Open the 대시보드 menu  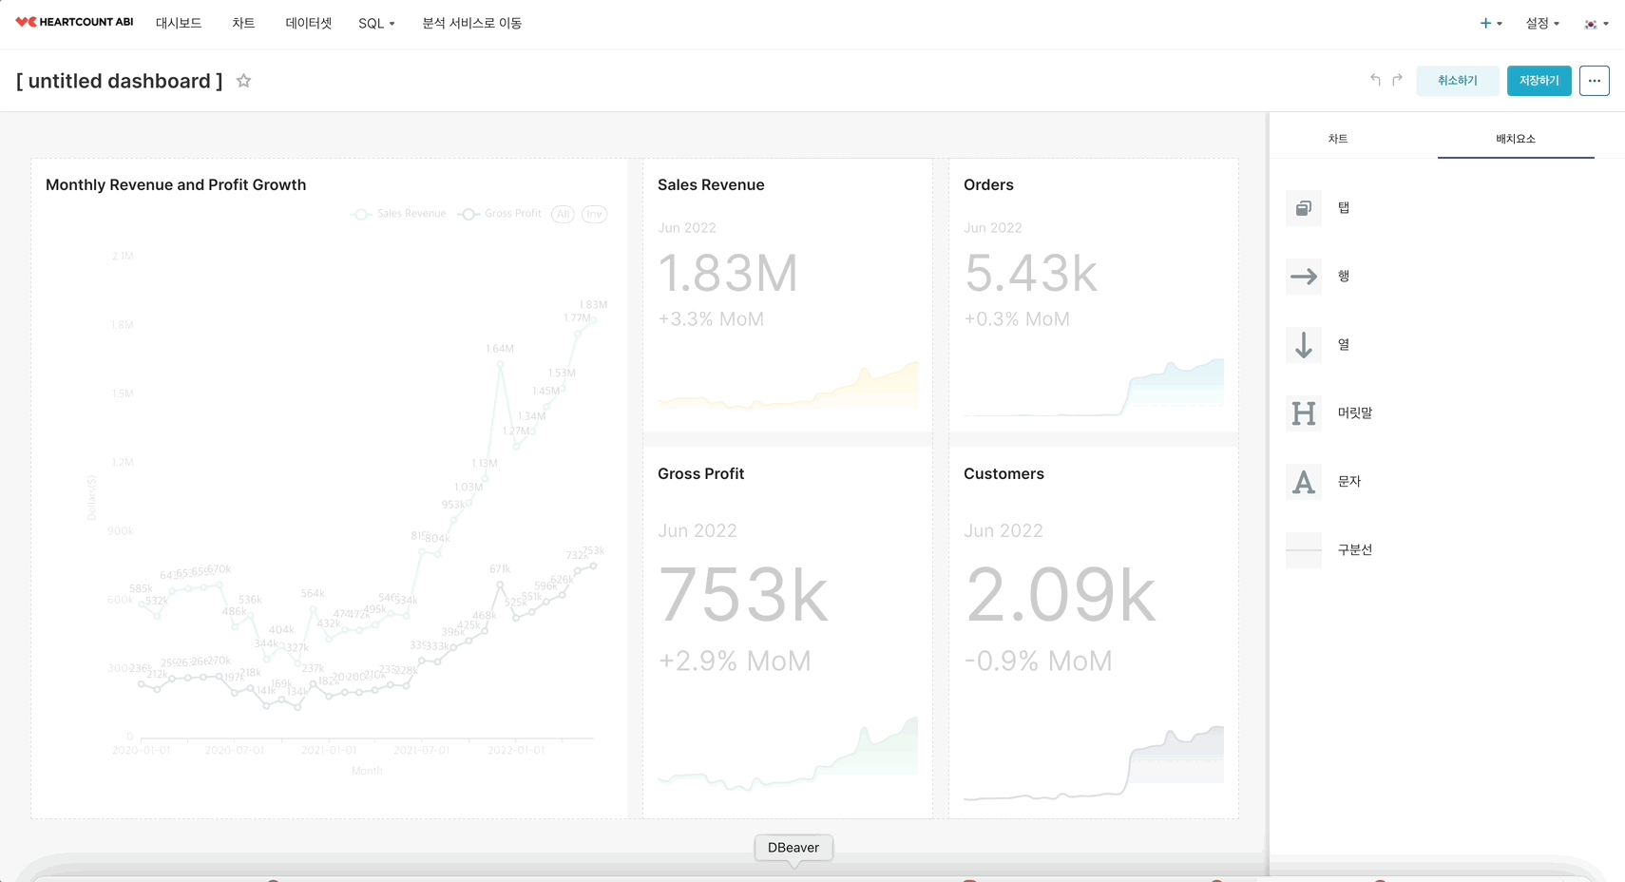pyautogui.click(x=179, y=23)
